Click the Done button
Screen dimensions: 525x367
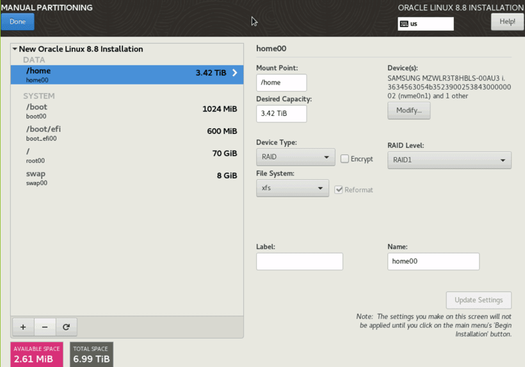point(17,22)
